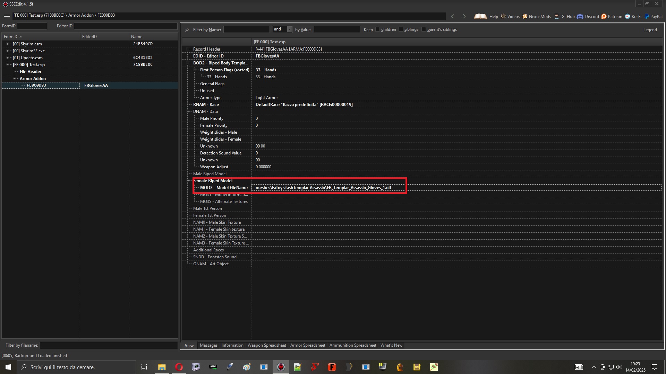Collapse the Test.esp tree node
Viewport: 666px width, 374px height.
[x=8, y=65]
